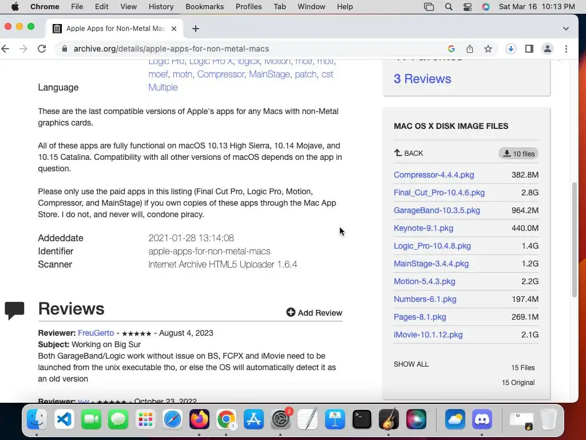Image resolution: width=586 pixels, height=440 pixels.
Task: Download MainStage-3.4.4.pkg
Action: [x=431, y=264]
